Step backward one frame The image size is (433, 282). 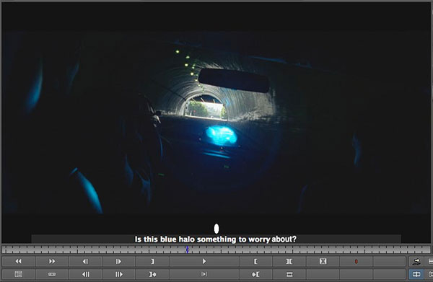tap(85, 261)
